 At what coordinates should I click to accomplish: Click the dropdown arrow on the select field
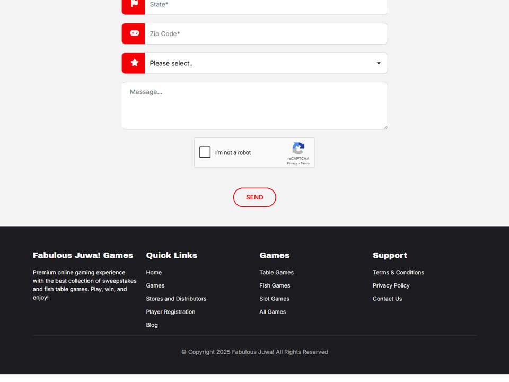pyautogui.click(x=379, y=63)
